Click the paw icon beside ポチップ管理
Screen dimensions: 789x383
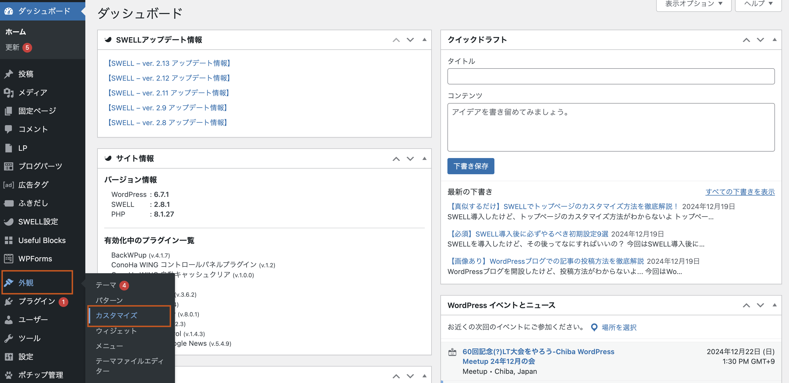[x=9, y=375]
